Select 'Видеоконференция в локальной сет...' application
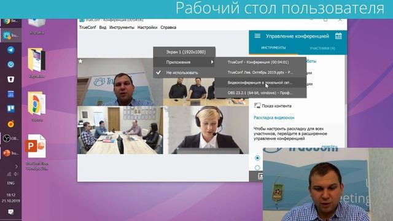Image resolution: width=393 pixels, height=221 pixels. [260, 83]
